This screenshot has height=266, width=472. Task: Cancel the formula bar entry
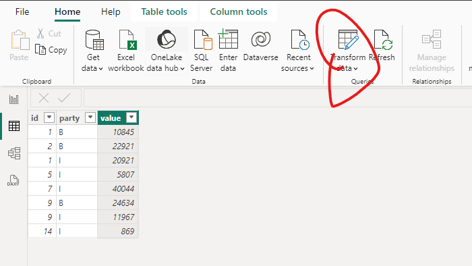[44, 98]
